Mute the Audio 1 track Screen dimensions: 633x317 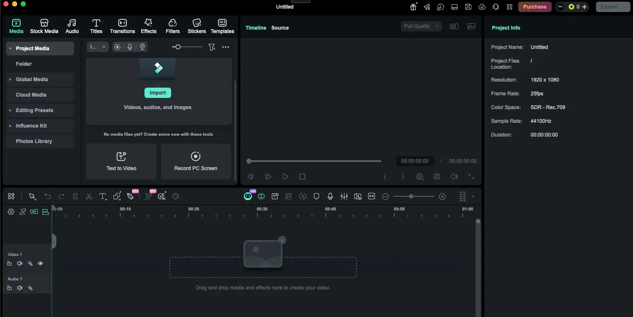click(20, 288)
